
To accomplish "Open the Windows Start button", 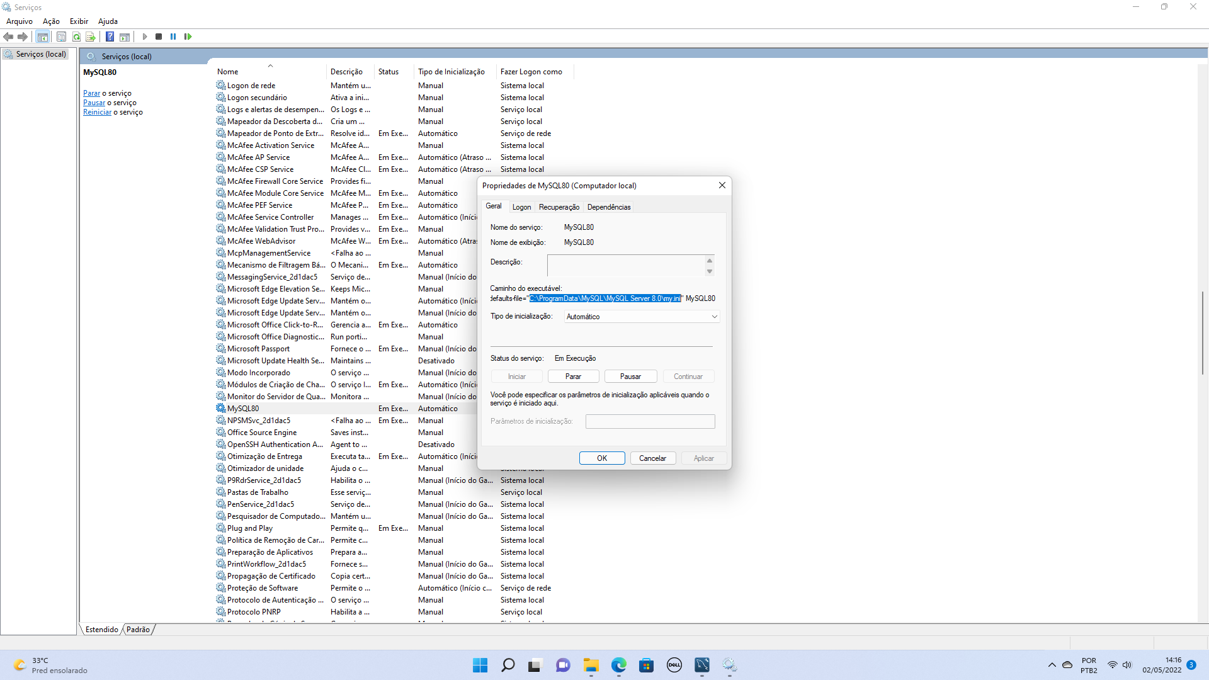I will (480, 665).
